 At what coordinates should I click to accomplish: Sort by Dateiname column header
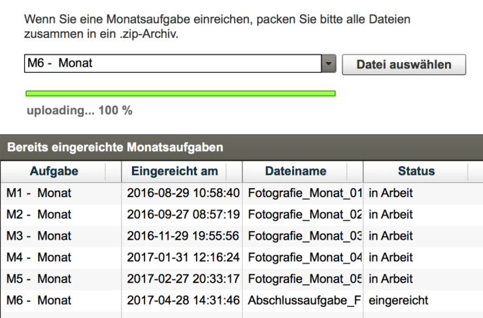(295, 172)
